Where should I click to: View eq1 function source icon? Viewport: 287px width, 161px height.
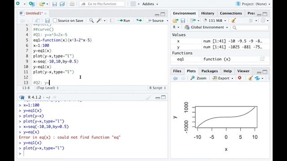262,59
